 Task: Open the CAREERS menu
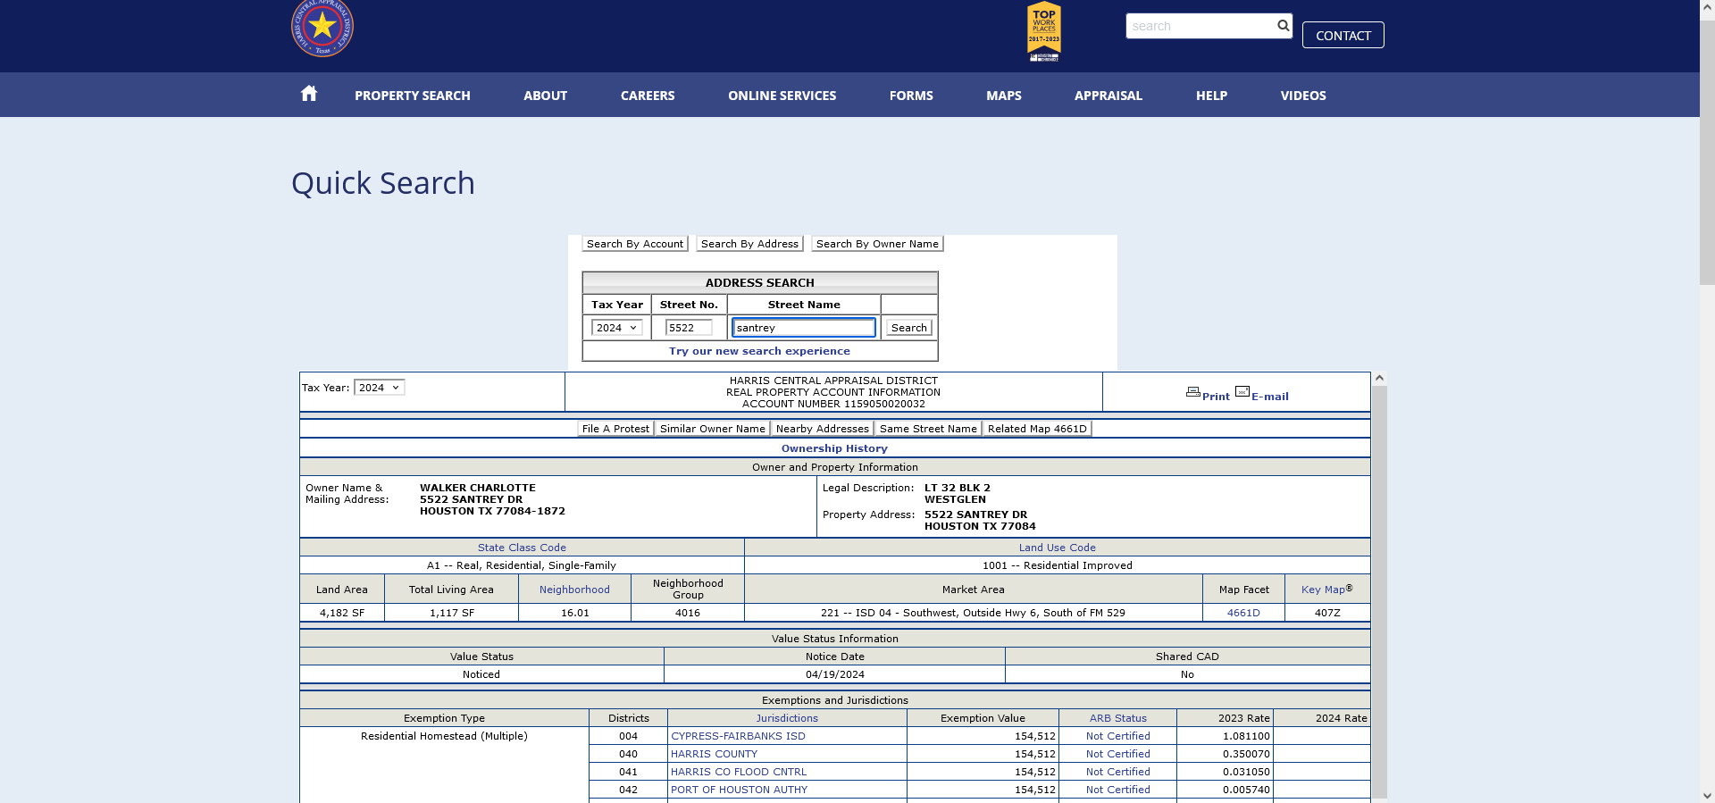(648, 96)
